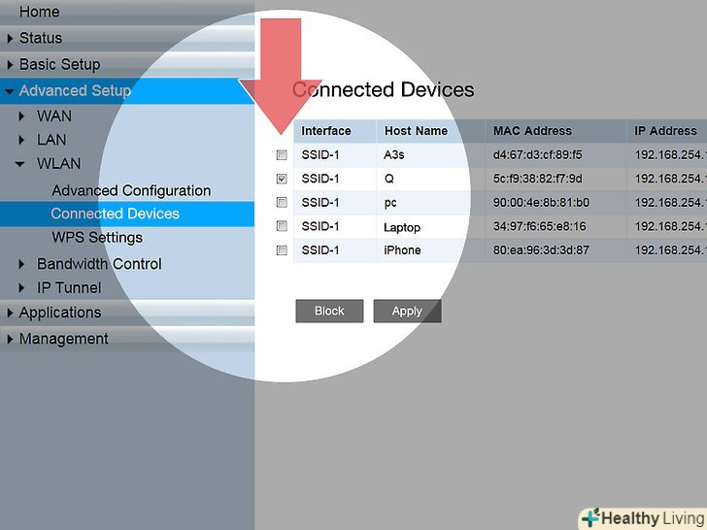Click host name pc
The width and height of the screenshot is (707, 530).
(390, 203)
